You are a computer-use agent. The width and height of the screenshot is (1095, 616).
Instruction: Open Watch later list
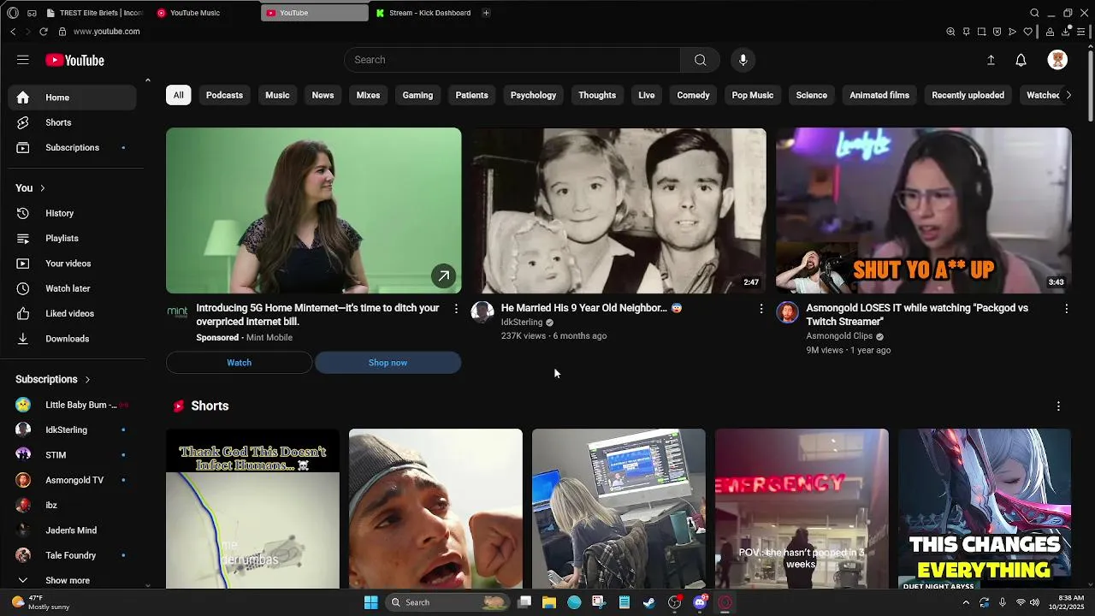(x=72, y=288)
